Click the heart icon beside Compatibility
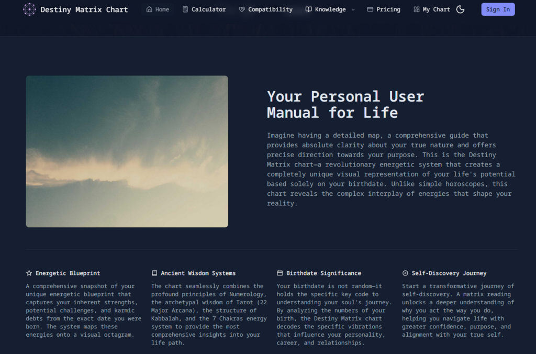 coord(242,9)
